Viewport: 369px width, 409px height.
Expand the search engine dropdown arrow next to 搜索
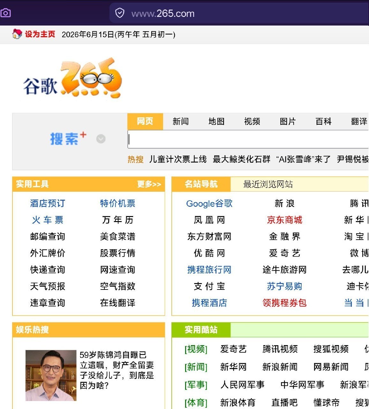click(101, 139)
